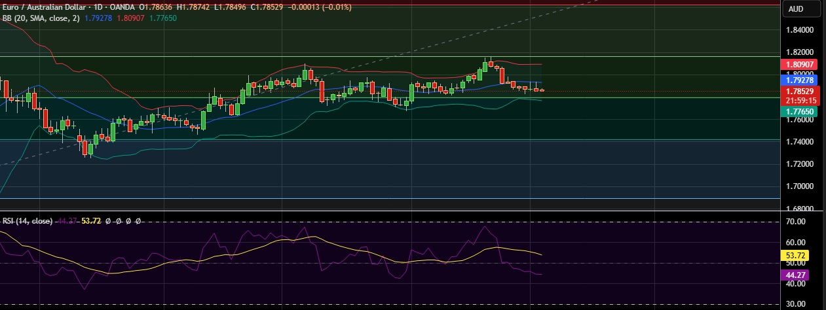Select the BB (20, SMA, close, 2) indicator legend
This screenshot has width=826, height=310.
tap(41, 18)
